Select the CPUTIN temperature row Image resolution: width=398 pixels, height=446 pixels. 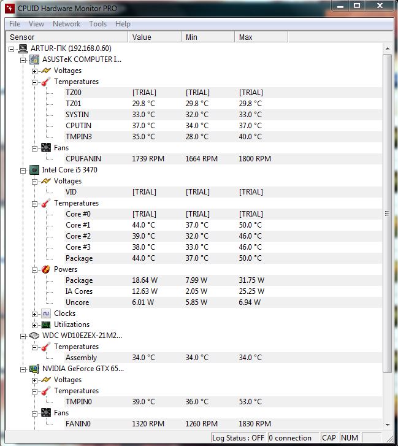click(x=223, y=126)
